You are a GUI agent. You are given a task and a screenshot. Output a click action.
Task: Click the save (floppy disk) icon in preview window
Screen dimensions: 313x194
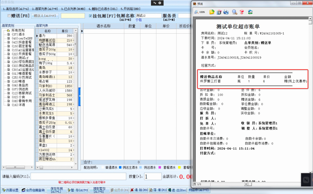coord(219,12)
